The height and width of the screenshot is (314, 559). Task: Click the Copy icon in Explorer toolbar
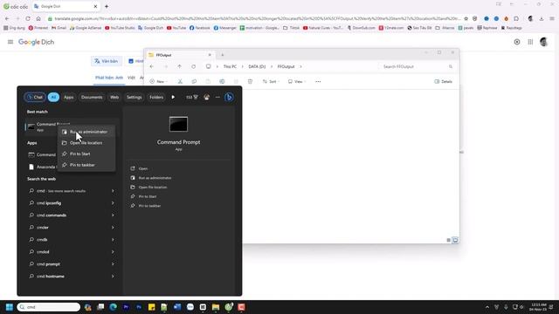click(194, 81)
